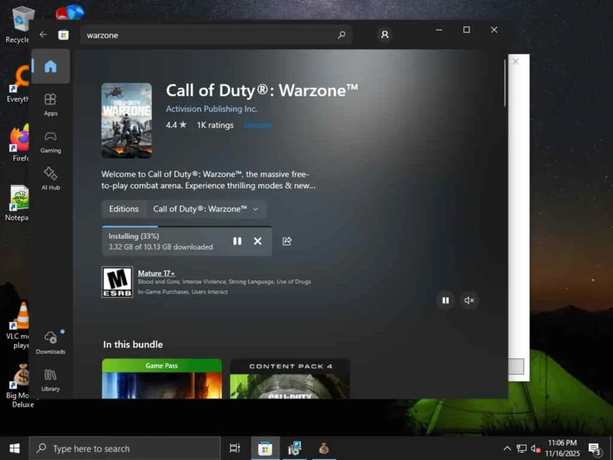This screenshot has height=460, width=613.
Task: Click the Microsoft Store logo icon
Action: pos(63,35)
